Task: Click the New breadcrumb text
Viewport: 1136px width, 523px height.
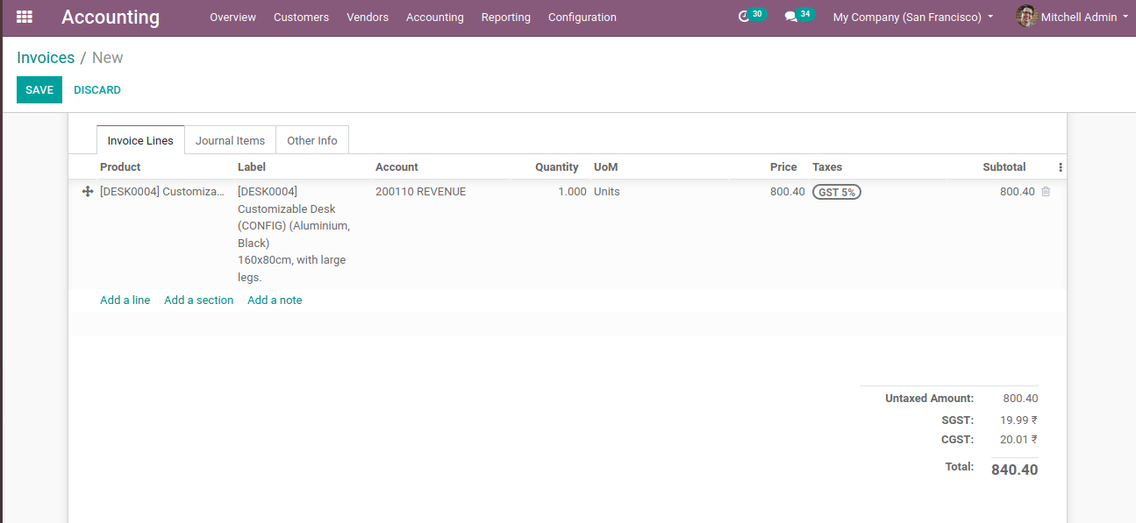Action: pos(107,58)
